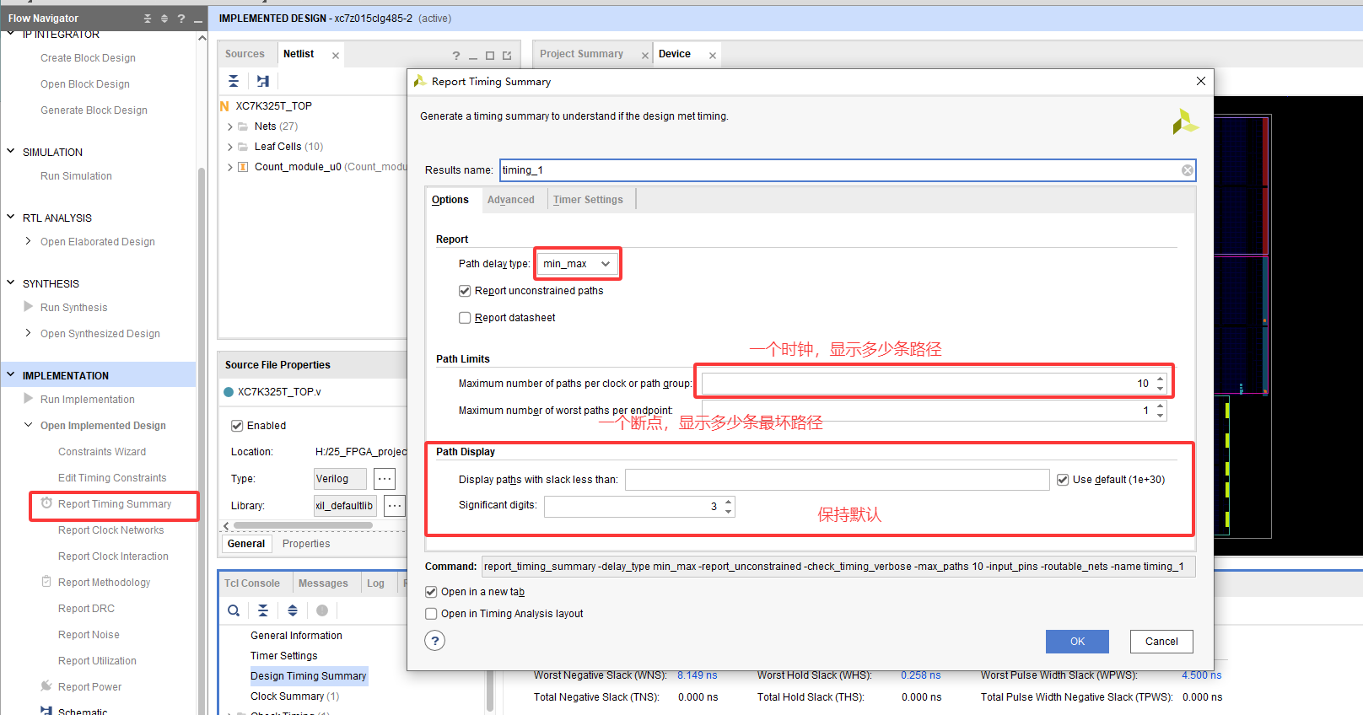
Task: Decrement worst paths per endpoint stepper
Action: pyautogui.click(x=1161, y=416)
